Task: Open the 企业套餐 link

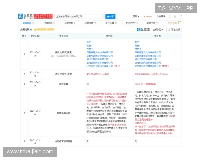Action: (x=161, y=16)
